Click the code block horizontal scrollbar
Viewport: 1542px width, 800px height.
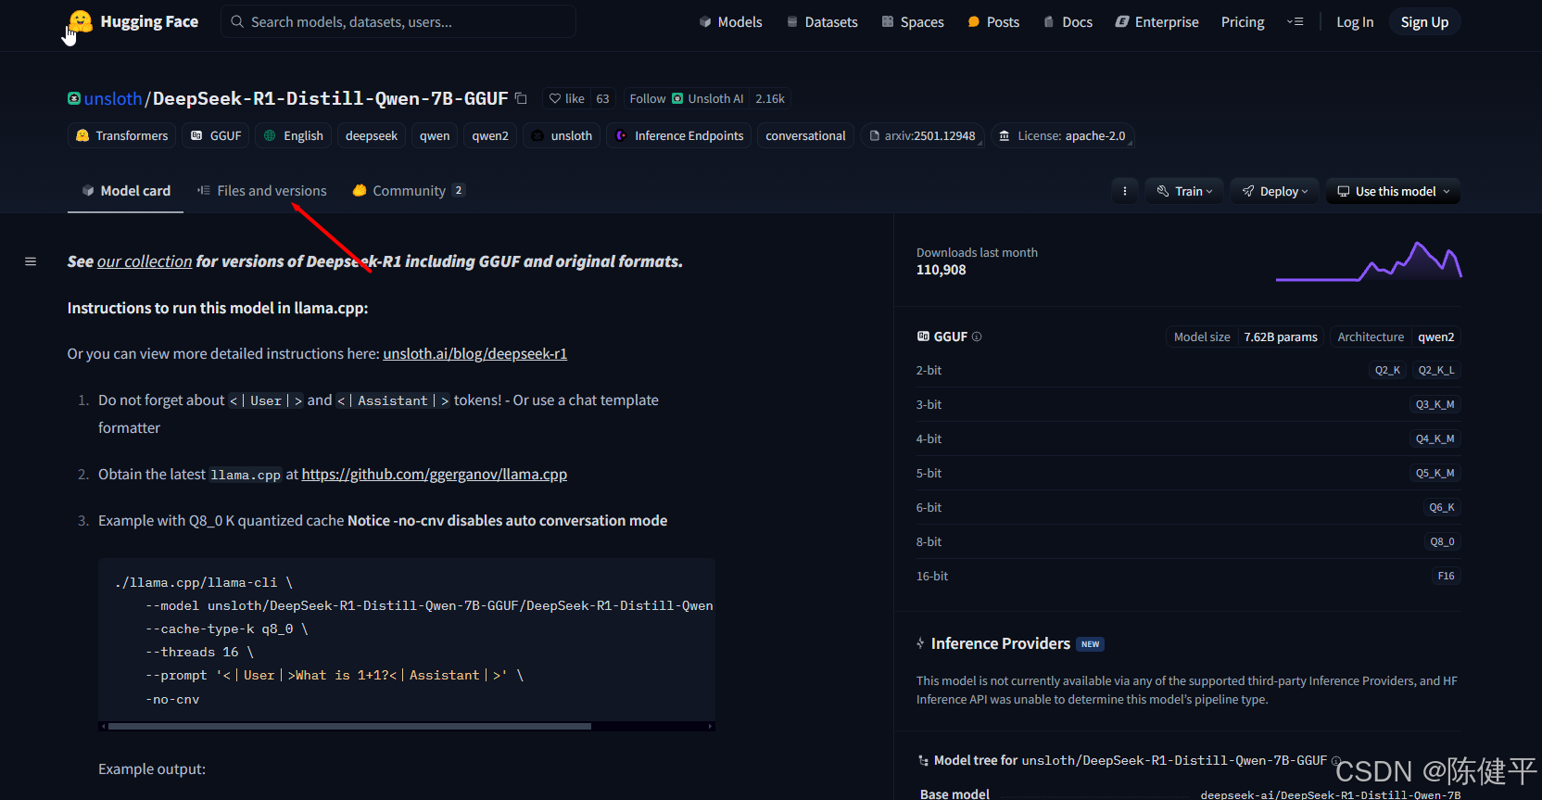pos(350,726)
